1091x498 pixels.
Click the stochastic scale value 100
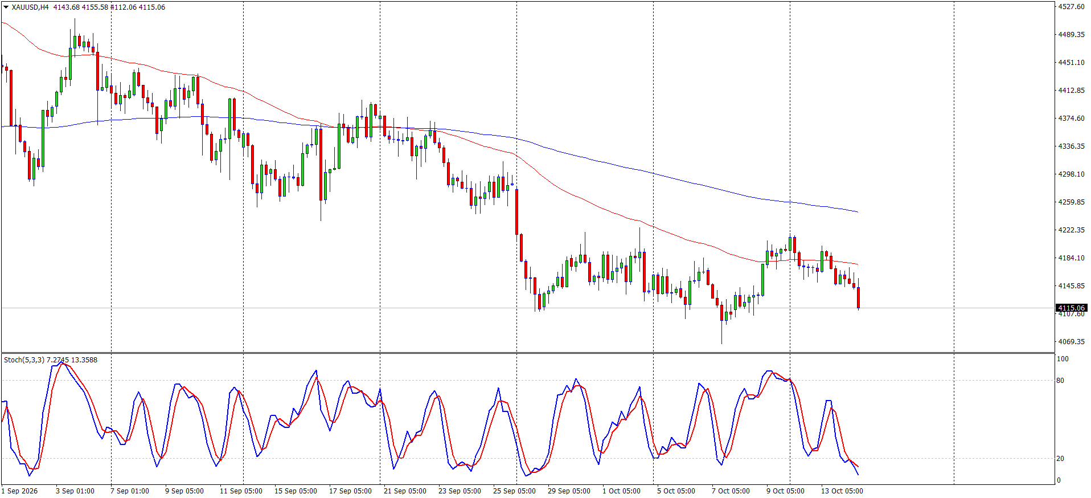pos(1063,359)
